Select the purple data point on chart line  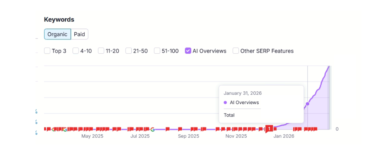307,104
